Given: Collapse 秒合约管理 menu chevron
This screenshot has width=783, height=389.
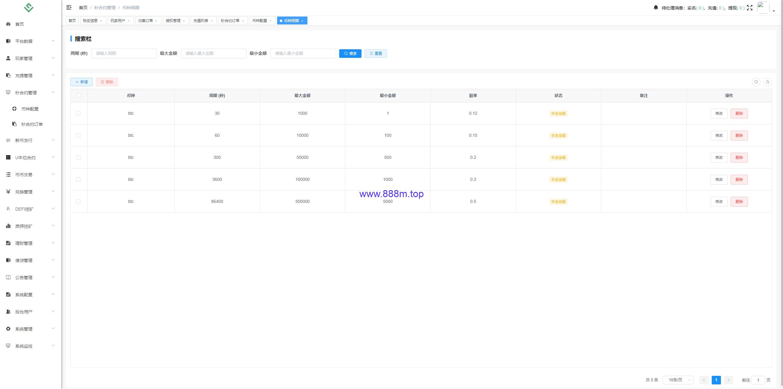Looking at the screenshot, I should click(x=53, y=92).
